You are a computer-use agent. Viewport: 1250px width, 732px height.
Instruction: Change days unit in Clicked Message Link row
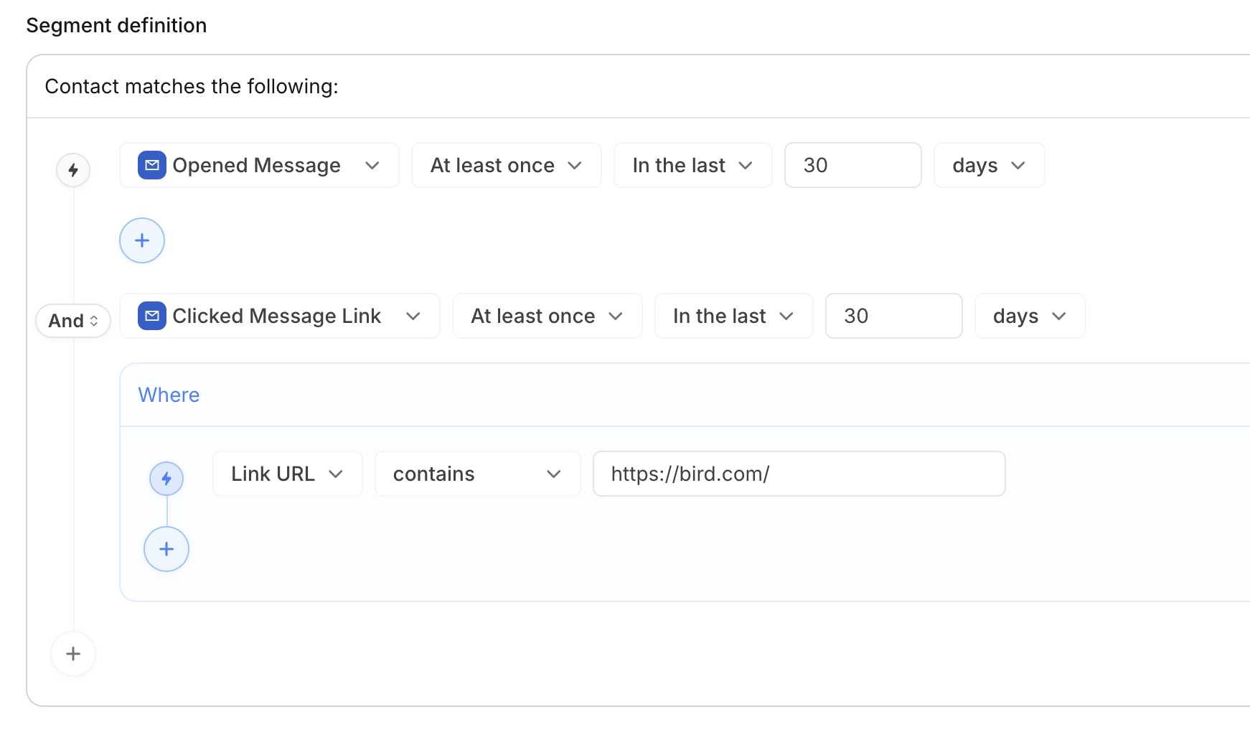(1030, 316)
